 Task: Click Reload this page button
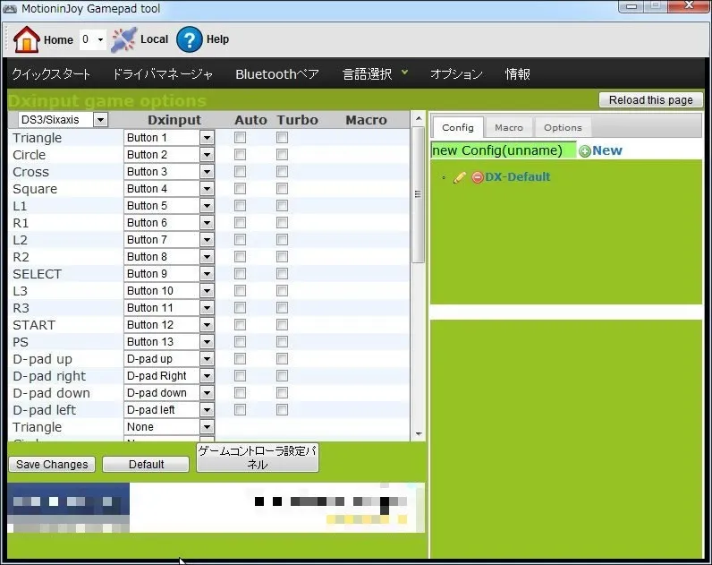[650, 100]
